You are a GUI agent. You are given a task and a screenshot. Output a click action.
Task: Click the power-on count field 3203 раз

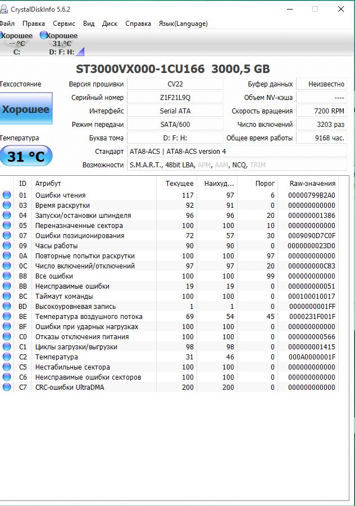(321, 125)
